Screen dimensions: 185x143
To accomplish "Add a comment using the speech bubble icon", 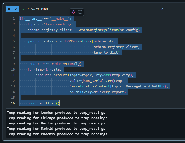I will point(80,12).
